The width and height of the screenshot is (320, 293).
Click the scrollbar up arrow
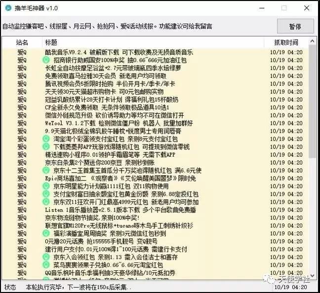pyautogui.click(x=312, y=41)
